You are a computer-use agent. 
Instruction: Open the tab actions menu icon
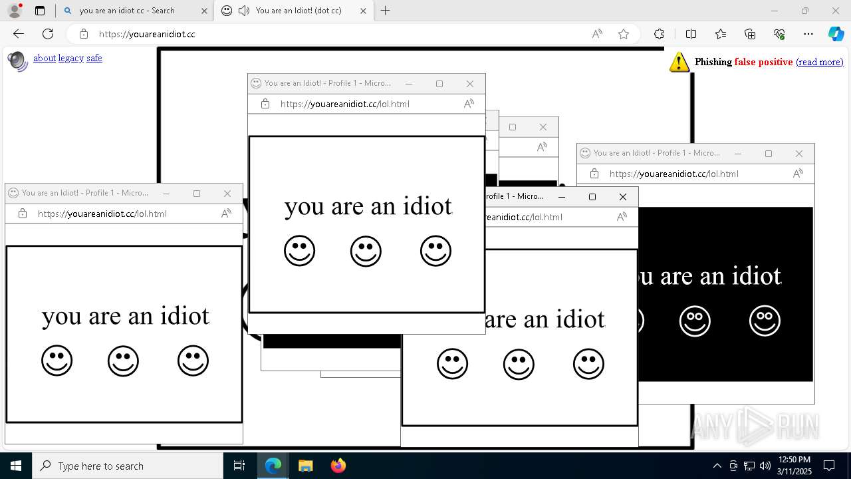[x=40, y=11]
